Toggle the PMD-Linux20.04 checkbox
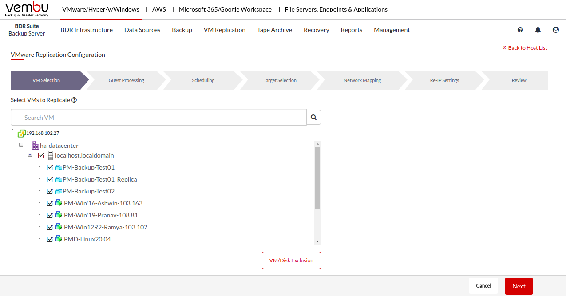This screenshot has height=296, width=566. (50, 240)
